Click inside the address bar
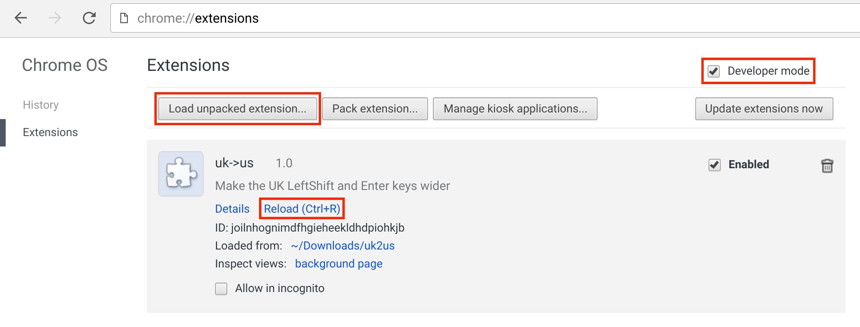 pyautogui.click(x=331, y=18)
